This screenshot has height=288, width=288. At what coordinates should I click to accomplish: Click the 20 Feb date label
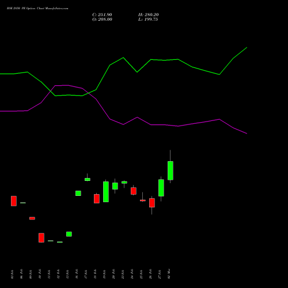(113, 274)
